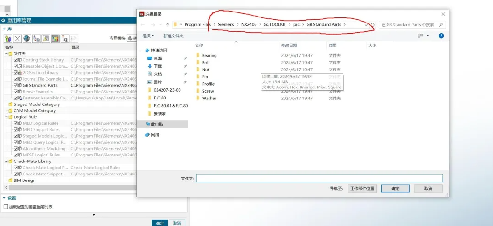
Task: Toggle the MBD Logical Rules checkbox
Action: pos(16,123)
